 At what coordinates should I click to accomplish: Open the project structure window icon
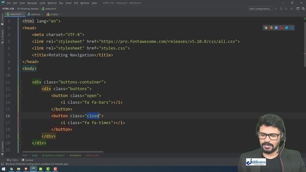point(298,9)
